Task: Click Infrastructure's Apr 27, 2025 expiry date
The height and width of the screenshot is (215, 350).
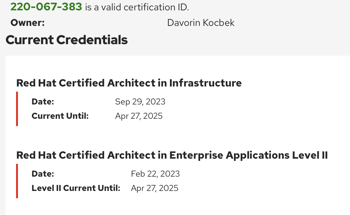Action: coord(139,116)
